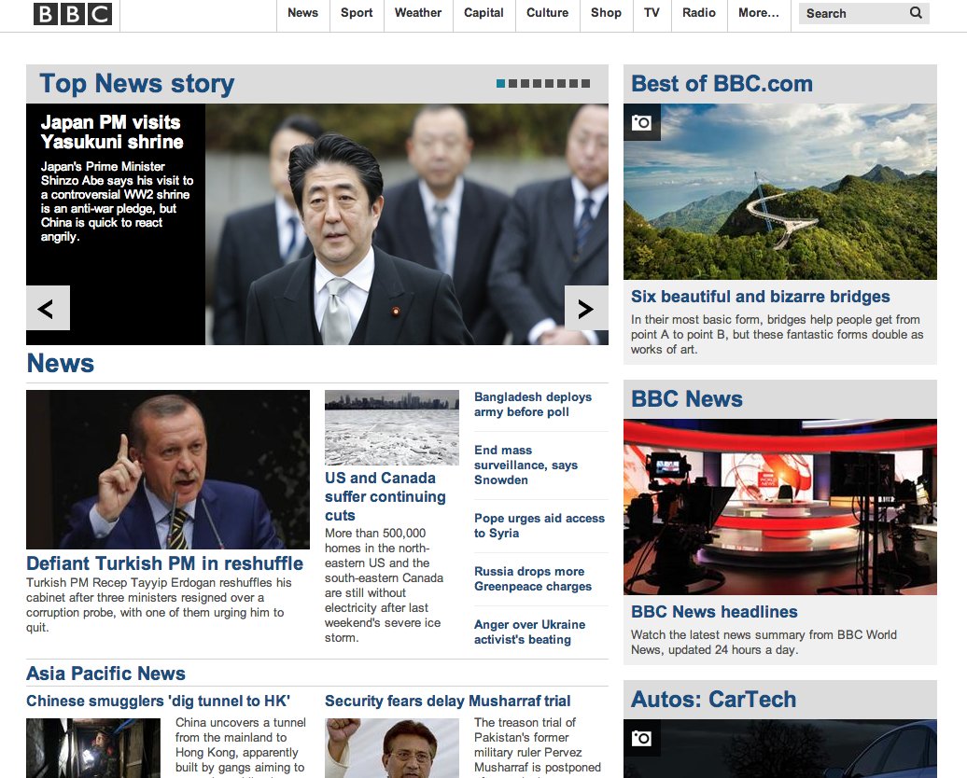This screenshot has width=967, height=778.
Task: Go to next top story arrow
Action: coord(586,308)
